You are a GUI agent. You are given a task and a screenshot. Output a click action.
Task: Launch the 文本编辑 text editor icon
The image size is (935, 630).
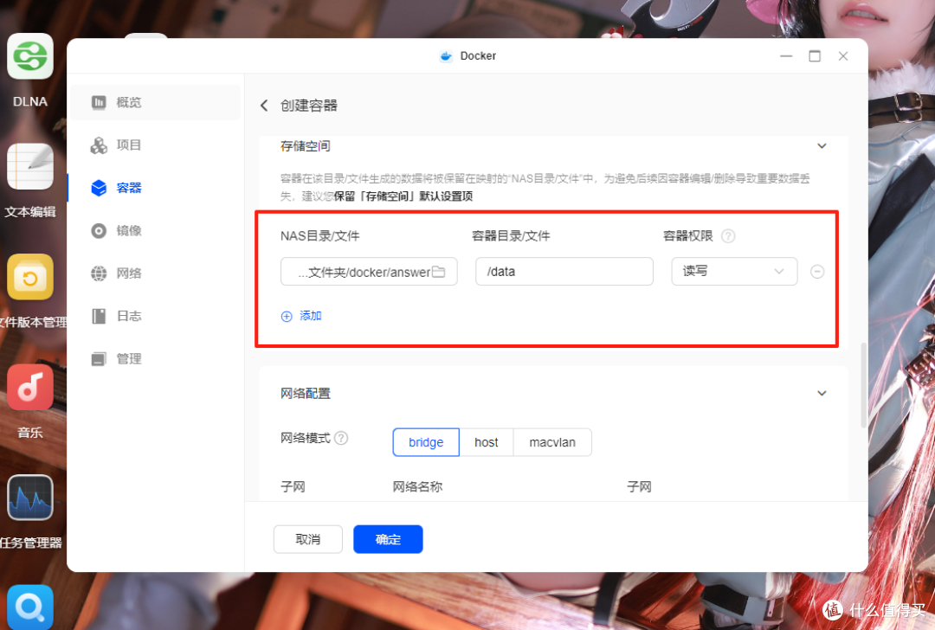(29, 166)
